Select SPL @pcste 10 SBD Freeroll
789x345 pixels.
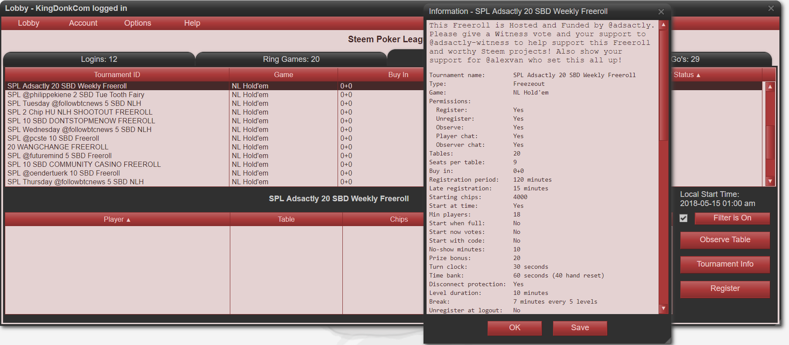coord(214,139)
